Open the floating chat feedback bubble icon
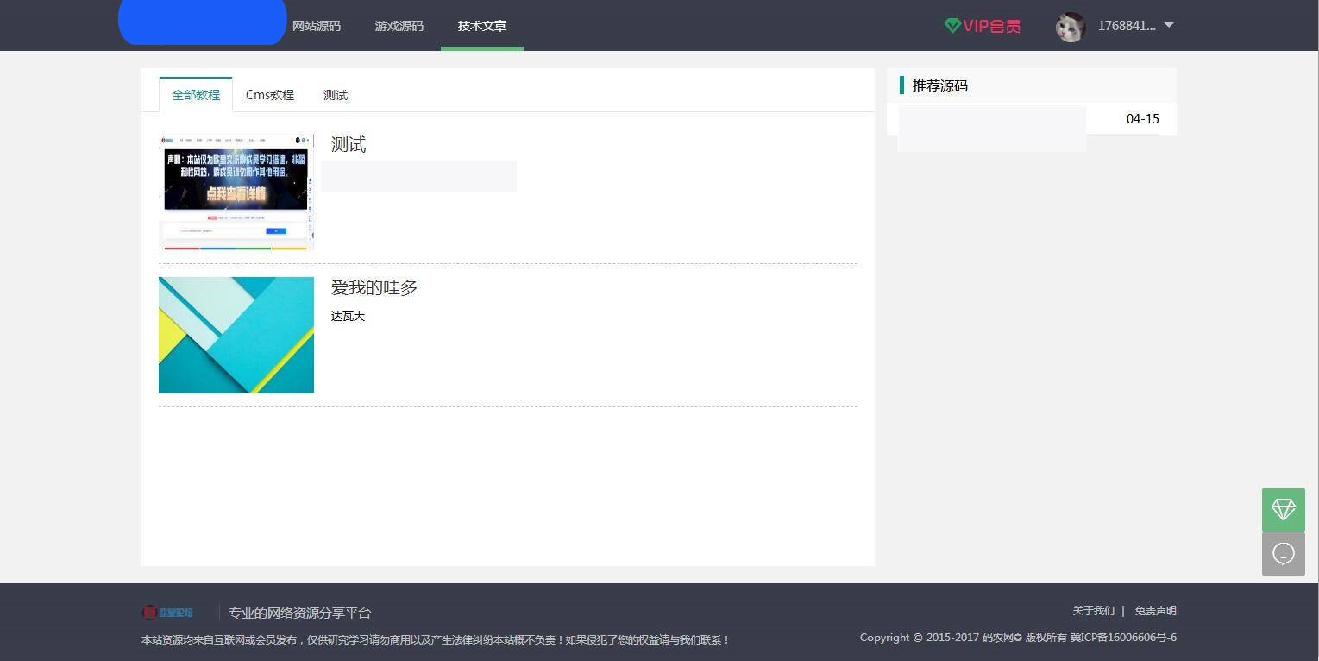The image size is (1319, 661). pyautogui.click(x=1283, y=553)
